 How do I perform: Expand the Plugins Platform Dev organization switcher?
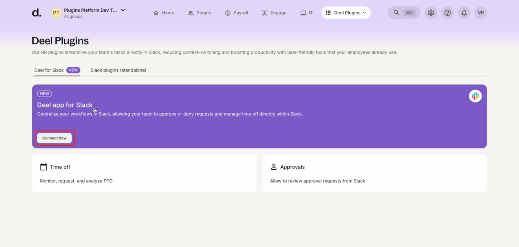123,10
